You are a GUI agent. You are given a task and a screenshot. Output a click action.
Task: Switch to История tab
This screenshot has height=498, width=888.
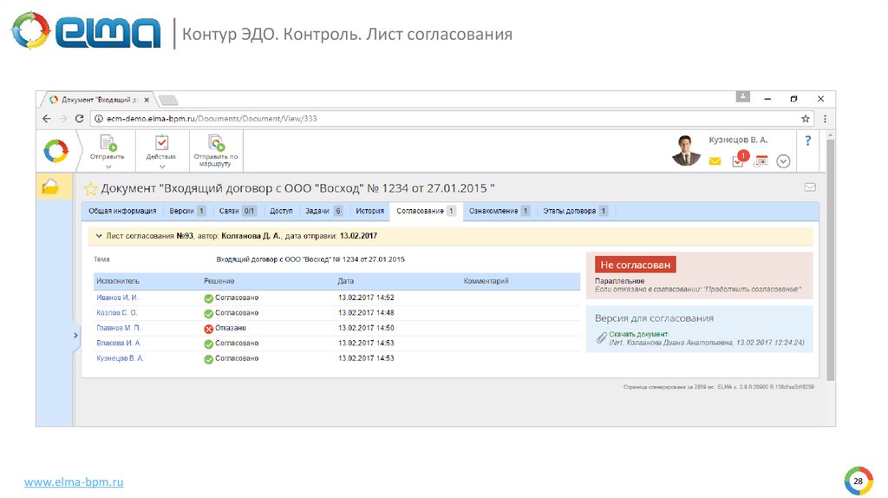369,211
